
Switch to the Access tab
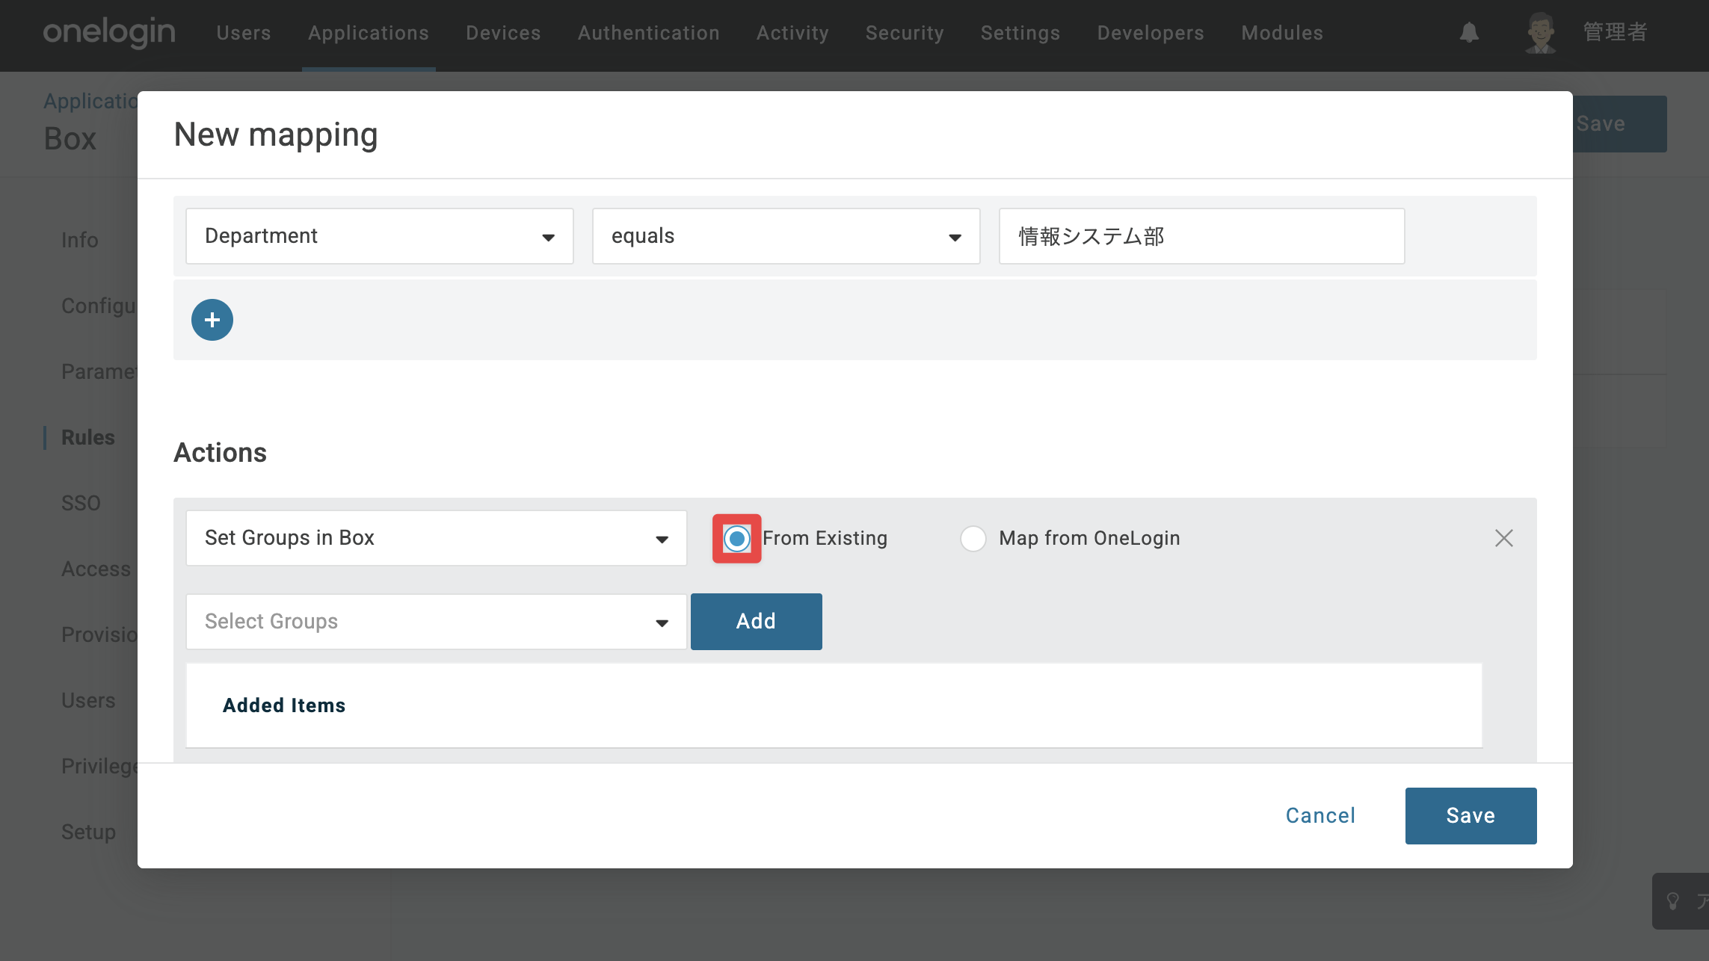[96, 569]
